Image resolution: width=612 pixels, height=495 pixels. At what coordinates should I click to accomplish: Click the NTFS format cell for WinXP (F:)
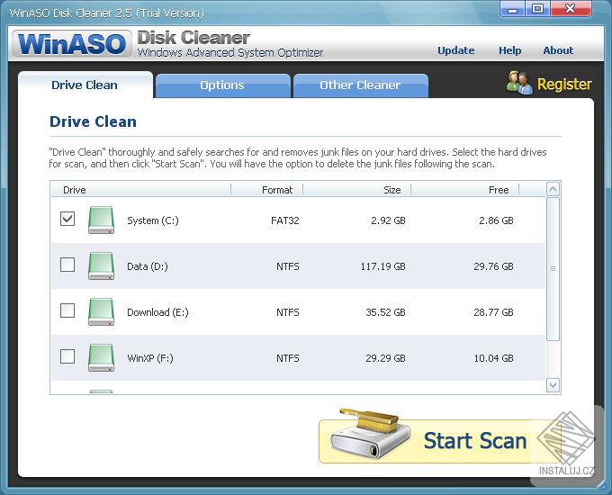tap(288, 358)
